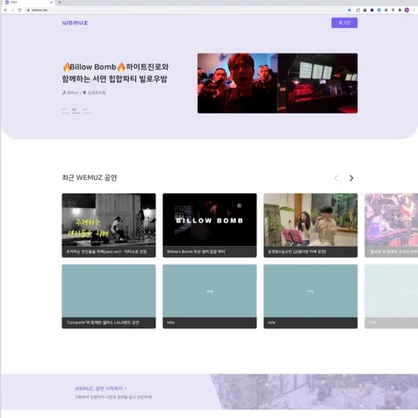
Task: Click the location pin icon in hero
Action: pos(84,92)
